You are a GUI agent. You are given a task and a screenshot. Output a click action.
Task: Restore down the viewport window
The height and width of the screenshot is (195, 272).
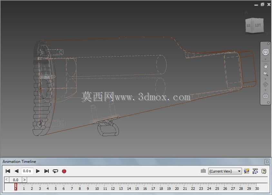262,4
